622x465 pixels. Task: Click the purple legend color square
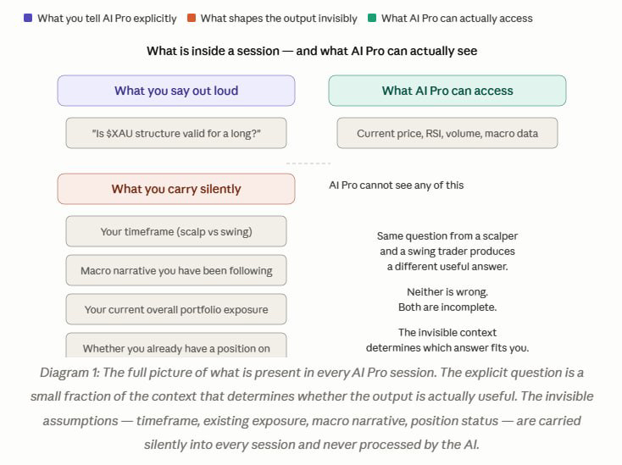pyautogui.click(x=28, y=18)
